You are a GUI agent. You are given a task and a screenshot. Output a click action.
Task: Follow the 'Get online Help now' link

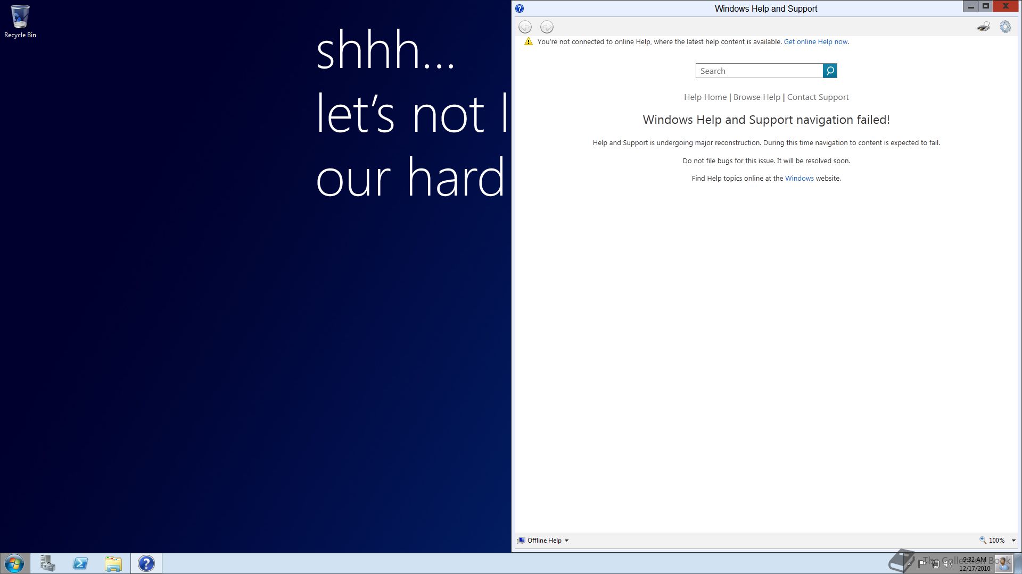815,41
